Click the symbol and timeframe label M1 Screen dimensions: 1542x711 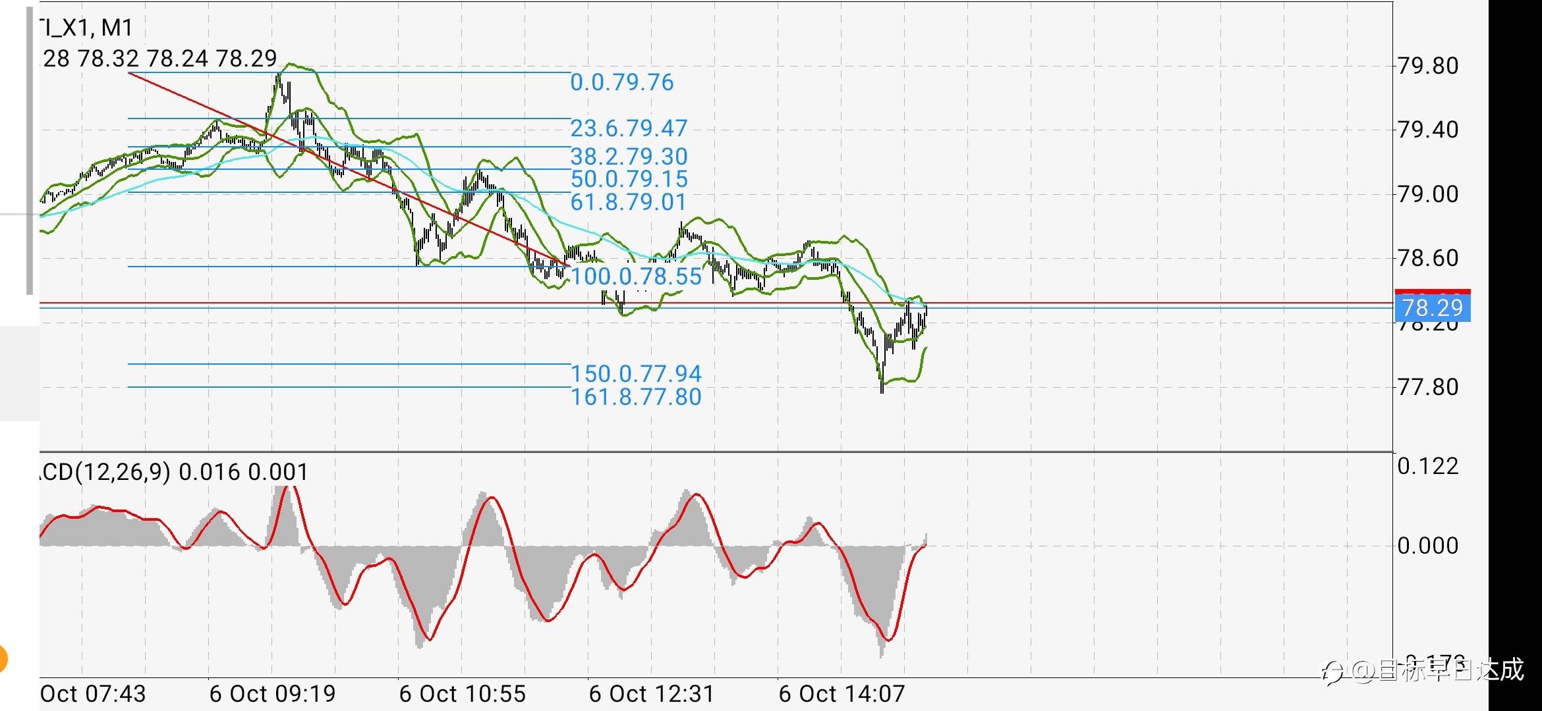(86, 28)
